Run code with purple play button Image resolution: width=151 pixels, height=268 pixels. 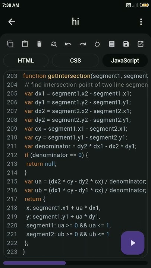(x=133, y=243)
